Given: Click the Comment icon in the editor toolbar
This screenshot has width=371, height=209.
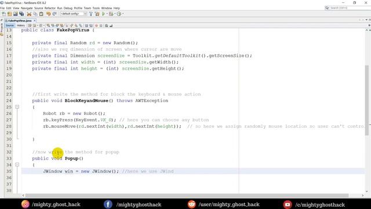Looking at the screenshot, I should point(106,26).
